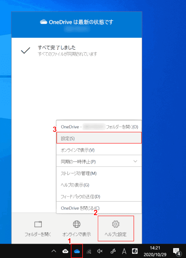Switch IME input mode letter A

click(x=124, y=251)
